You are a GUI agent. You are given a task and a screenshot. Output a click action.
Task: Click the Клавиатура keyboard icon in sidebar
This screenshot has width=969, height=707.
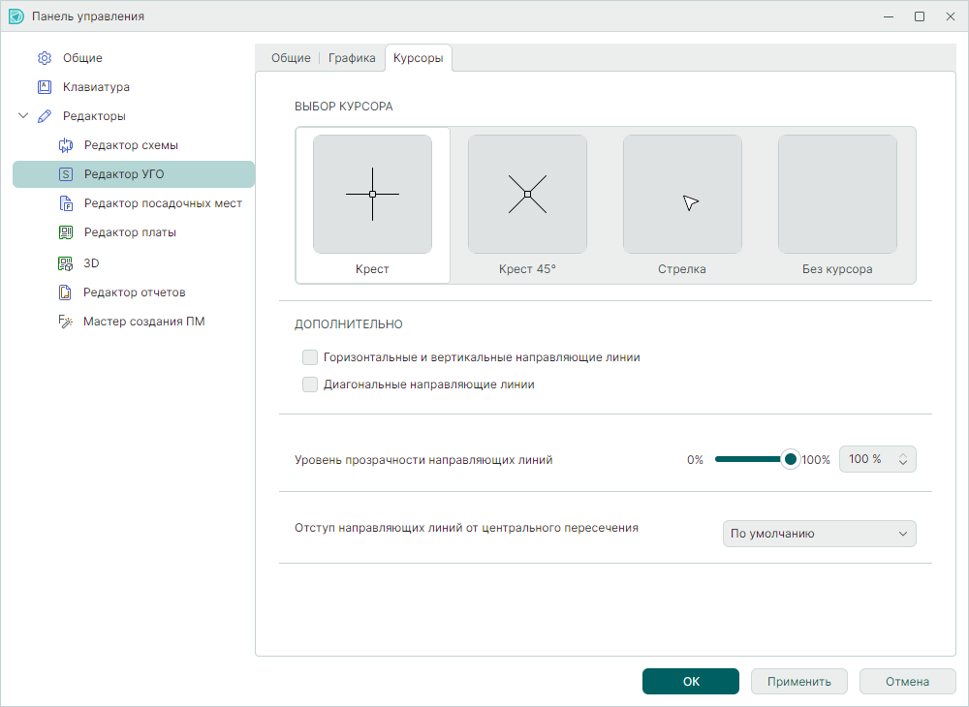(44, 87)
